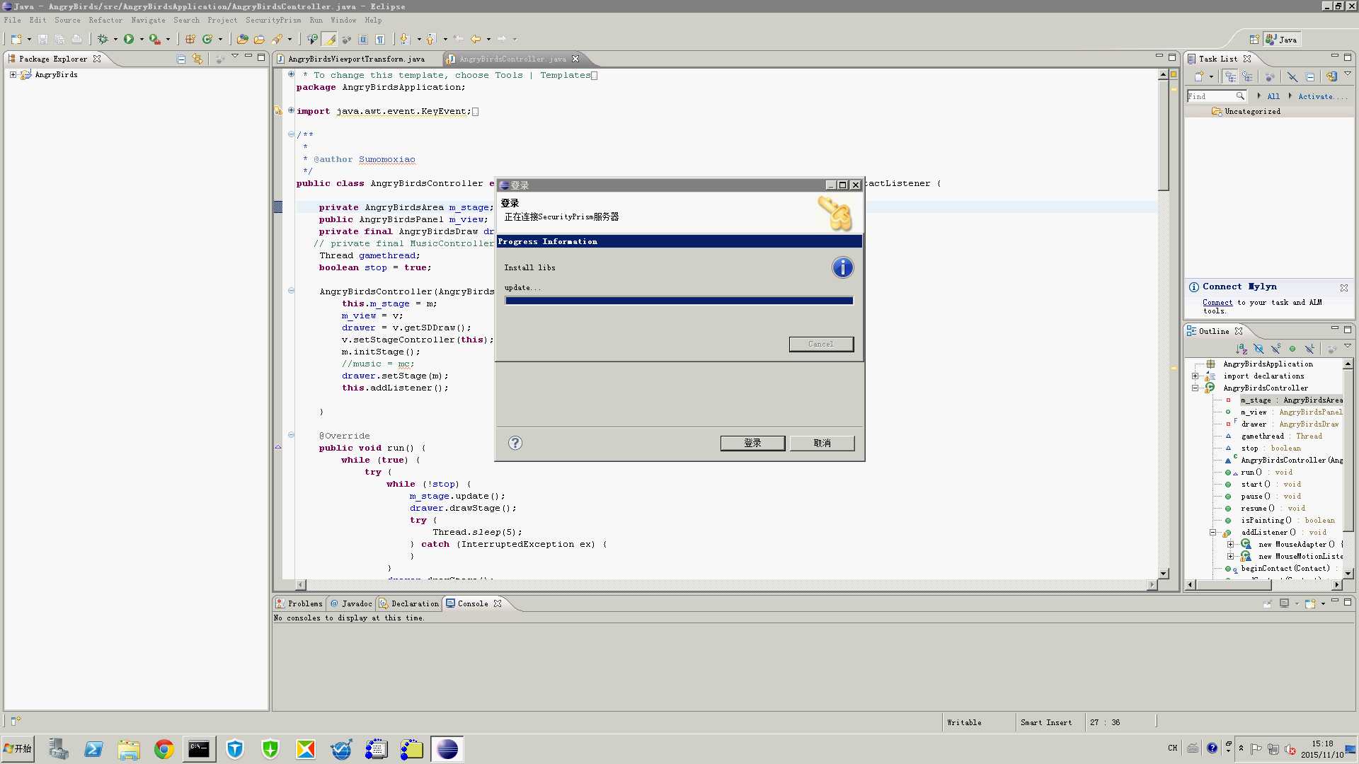1359x764 pixels.
Task: Expand new MouseAdapter() node in Outline
Action: click(1230, 545)
